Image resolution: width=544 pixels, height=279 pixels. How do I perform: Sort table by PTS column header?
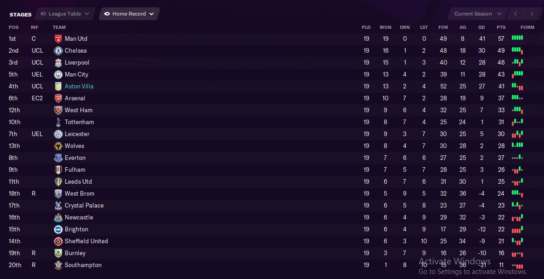[x=501, y=27]
